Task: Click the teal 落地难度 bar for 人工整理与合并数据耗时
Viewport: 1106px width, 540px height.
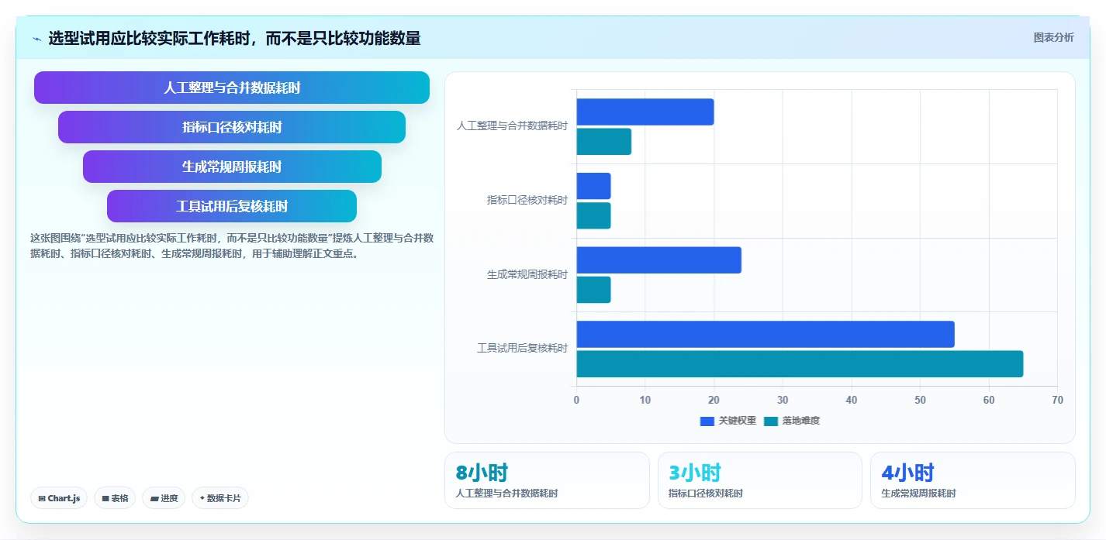Action: [x=604, y=142]
